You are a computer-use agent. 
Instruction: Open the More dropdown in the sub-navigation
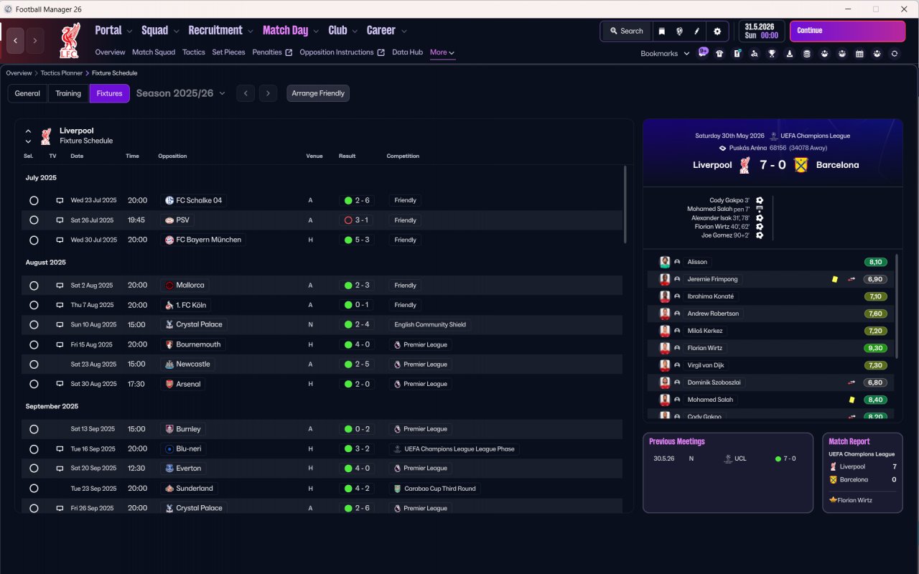tap(442, 52)
